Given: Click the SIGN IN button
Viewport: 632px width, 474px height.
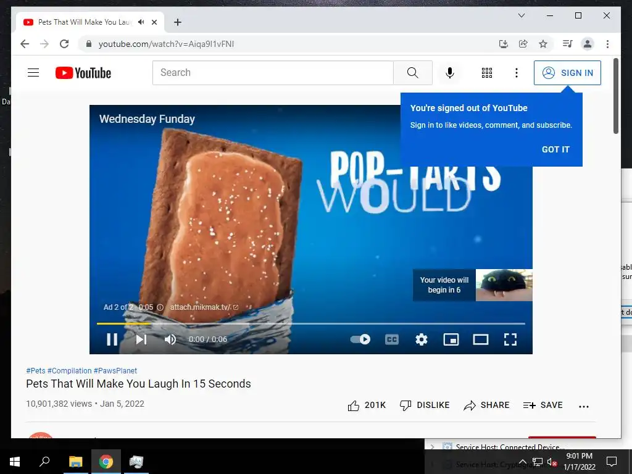Looking at the screenshot, I should [567, 73].
